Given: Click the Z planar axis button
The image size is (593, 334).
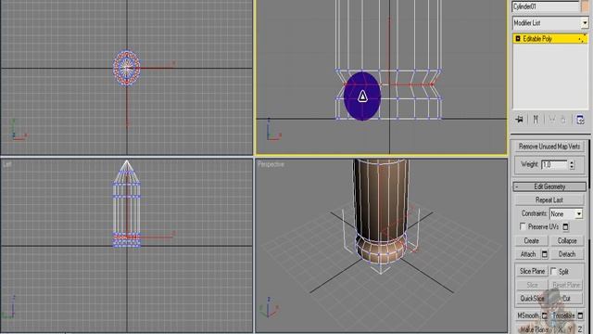Looking at the screenshot, I should coord(580,329).
